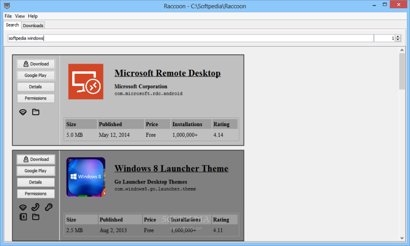
Task: Open the File menu
Action: (8, 16)
